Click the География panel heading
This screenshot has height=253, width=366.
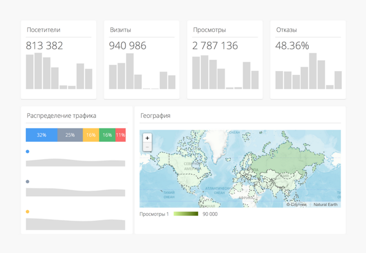click(x=155, y=116)
